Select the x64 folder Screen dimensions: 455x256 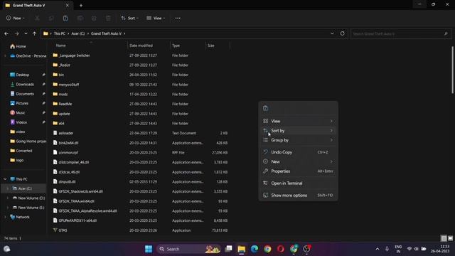(61, 123)
